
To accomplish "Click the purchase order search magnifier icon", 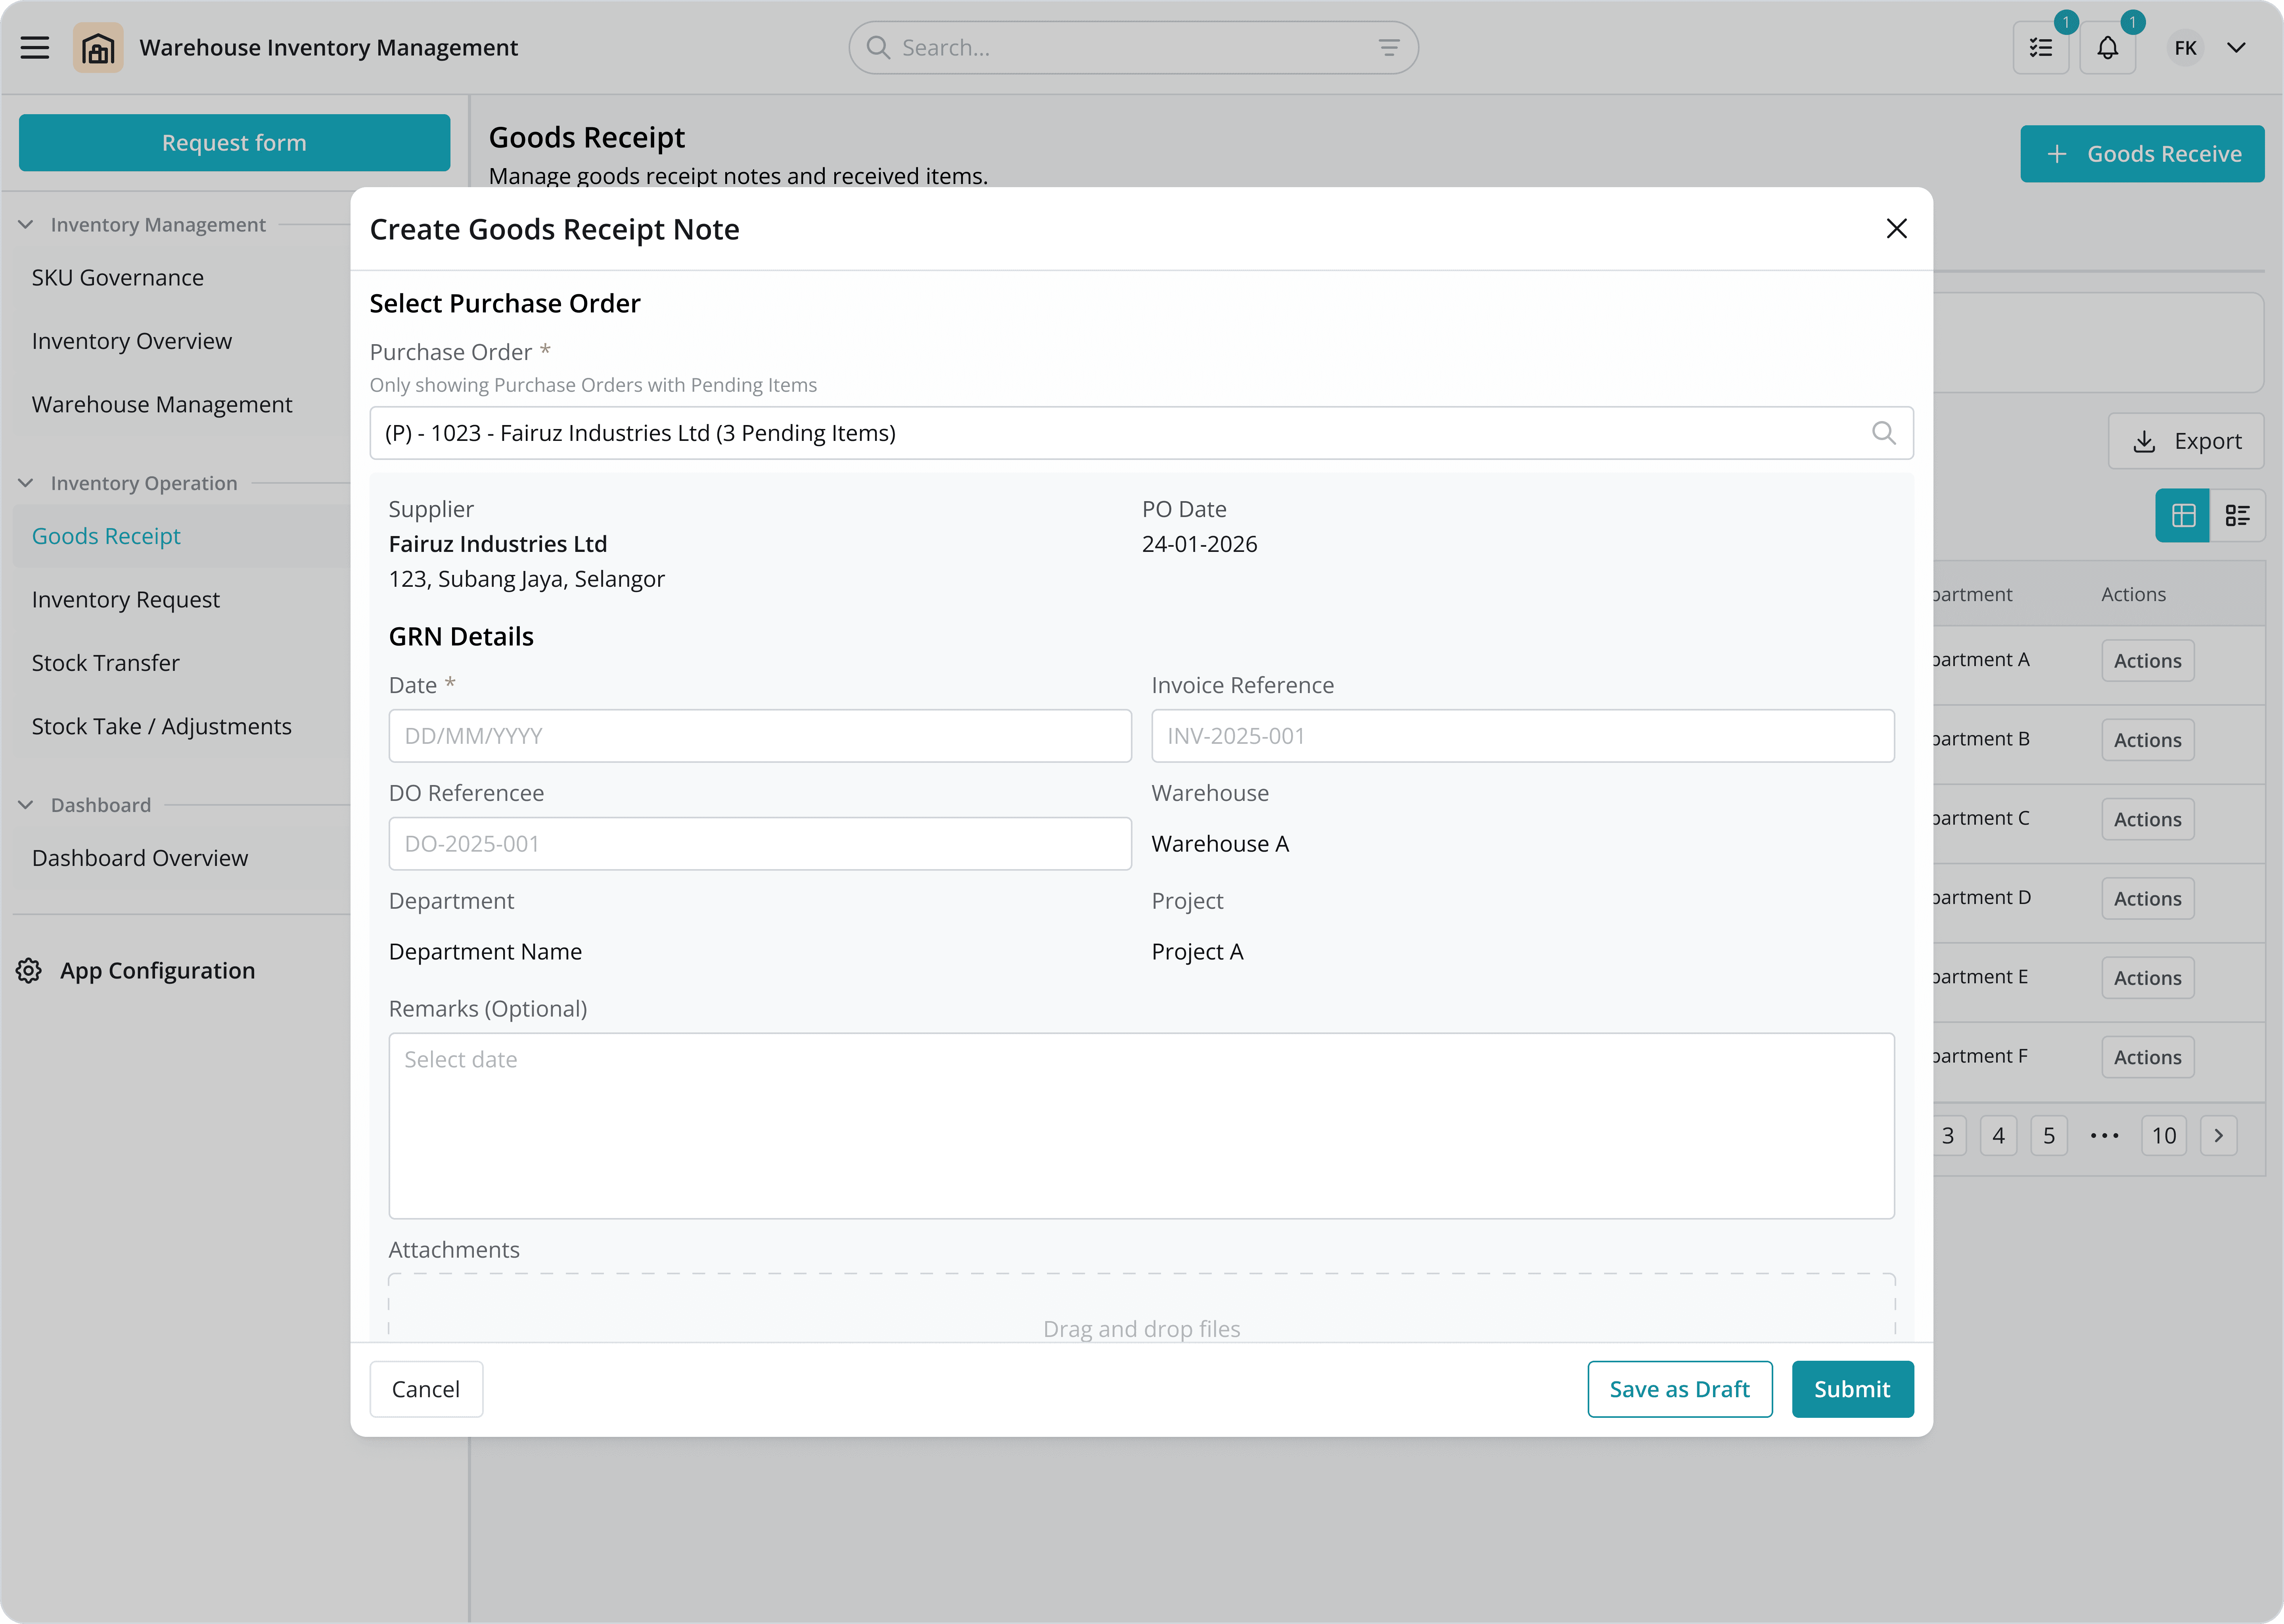I will pyautogui.click(x=1883, y=433).
